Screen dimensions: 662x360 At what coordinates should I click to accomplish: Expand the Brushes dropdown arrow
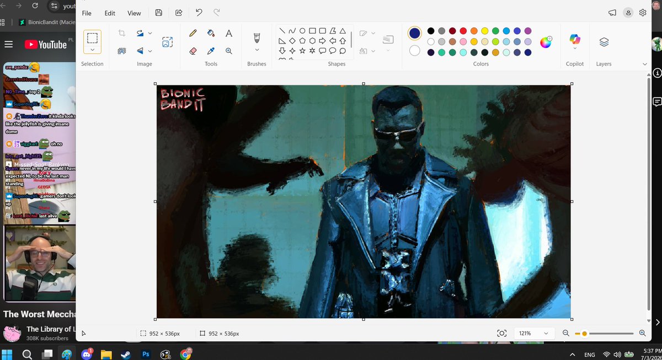tap(257, 50)
